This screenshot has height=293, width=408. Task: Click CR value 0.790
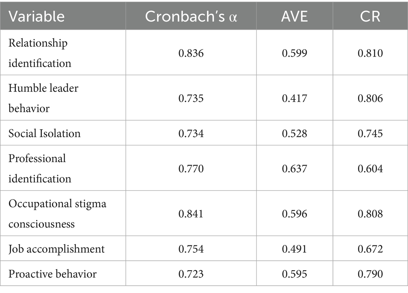click(370, 274)
